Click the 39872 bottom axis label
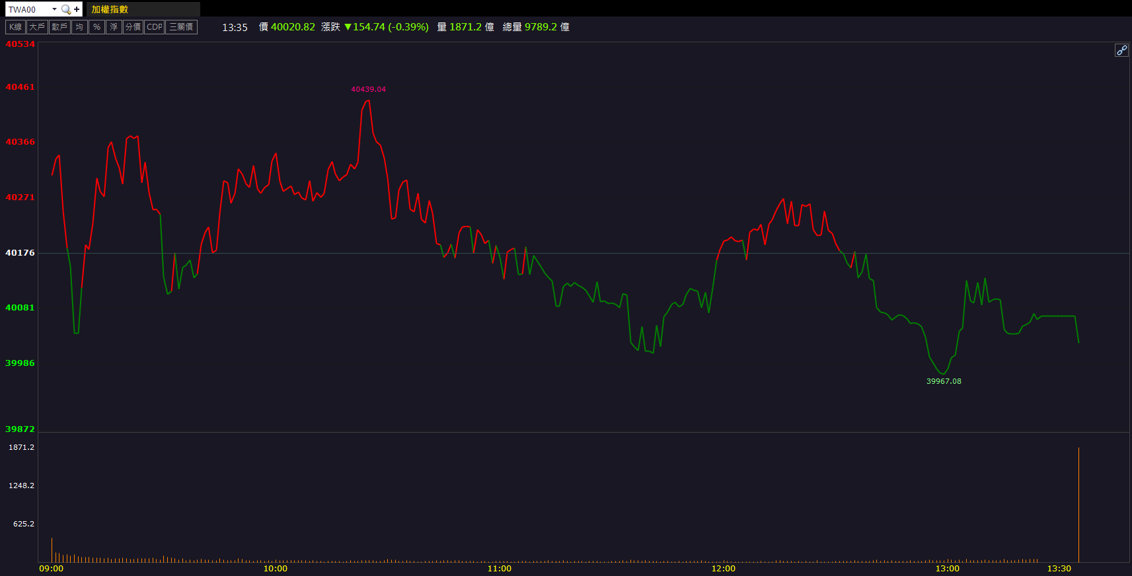1132x576 pixels. coord(20,429)
